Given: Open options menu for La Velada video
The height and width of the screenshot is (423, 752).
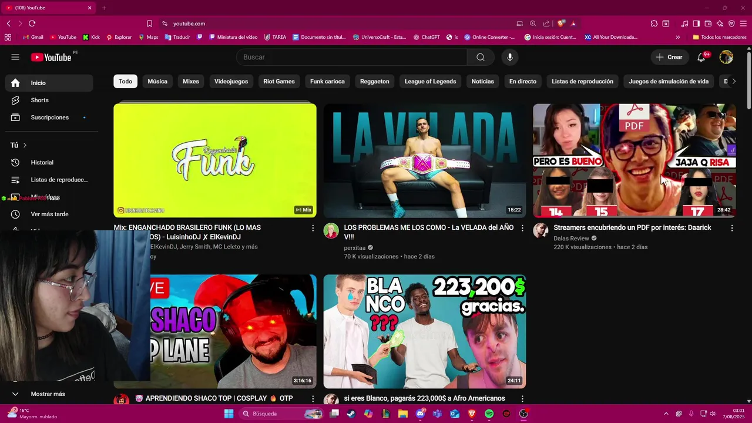Looking at the screenshot, I should (522, 228).
